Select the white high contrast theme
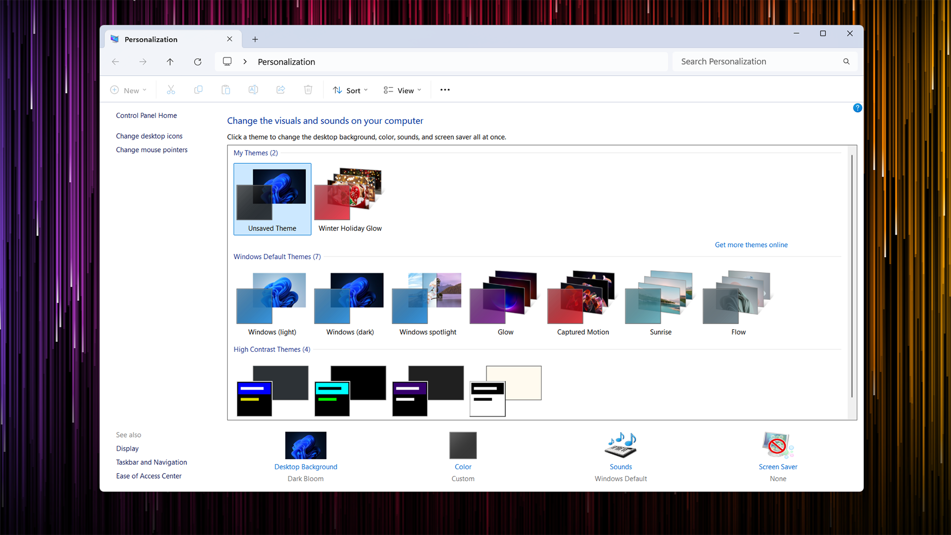This screenshot has width=951, height=535. coord(506,391)
